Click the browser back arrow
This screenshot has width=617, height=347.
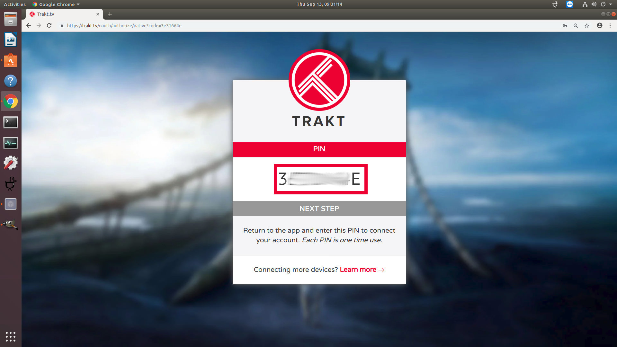(29, 26)
